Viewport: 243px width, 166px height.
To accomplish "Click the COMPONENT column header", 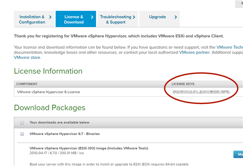I will 27,84.
